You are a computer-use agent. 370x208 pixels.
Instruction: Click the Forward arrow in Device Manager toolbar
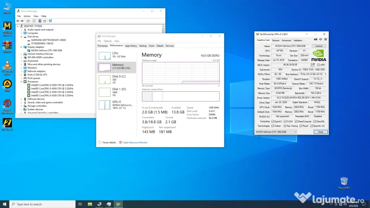coord(22,21)
